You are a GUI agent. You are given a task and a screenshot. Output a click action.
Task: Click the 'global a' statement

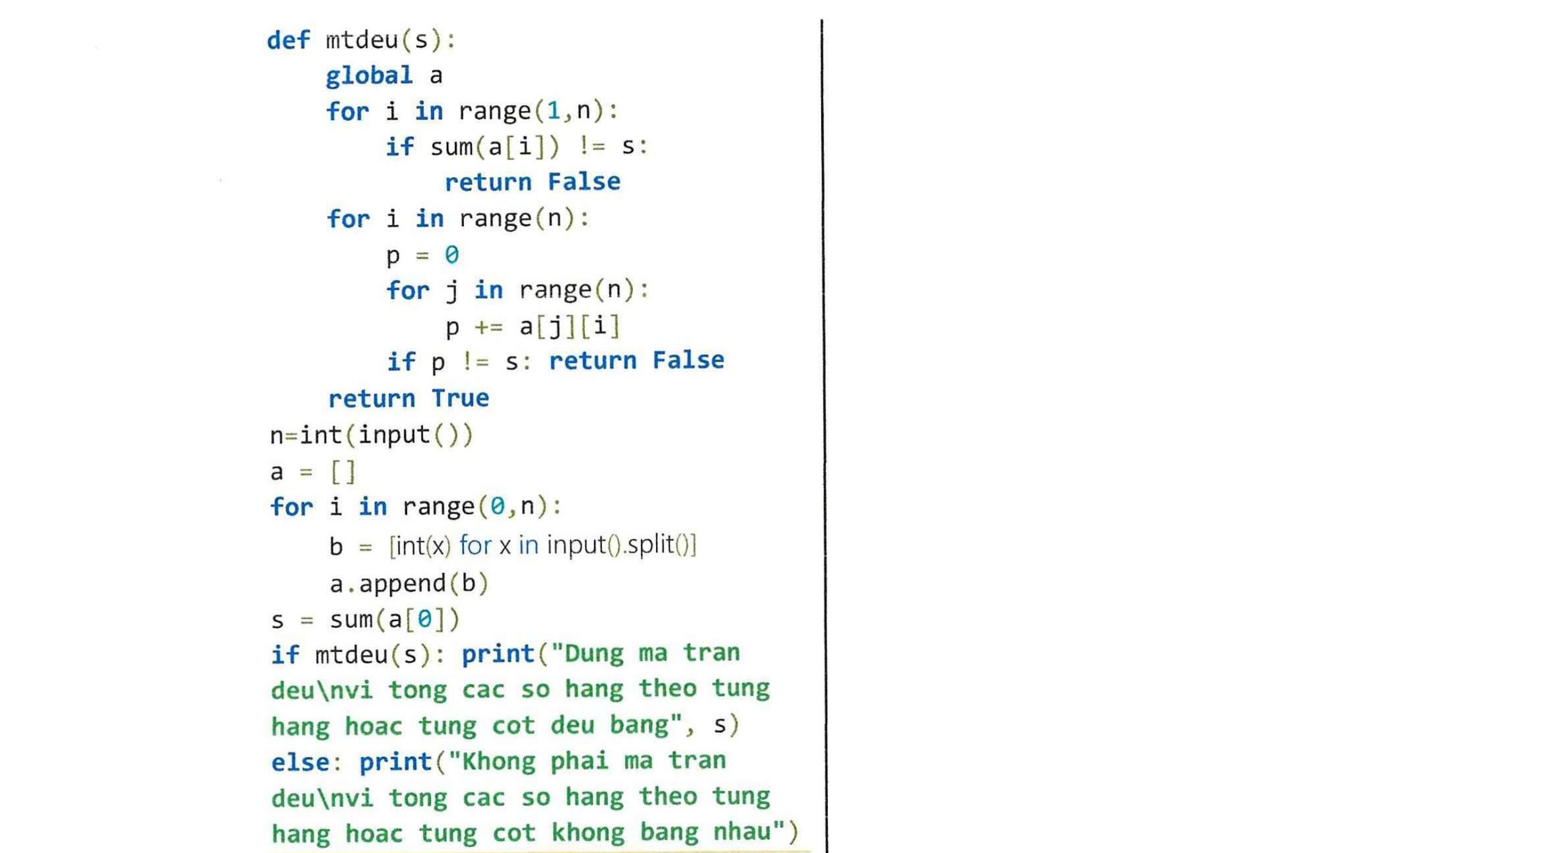pos(384,76)
